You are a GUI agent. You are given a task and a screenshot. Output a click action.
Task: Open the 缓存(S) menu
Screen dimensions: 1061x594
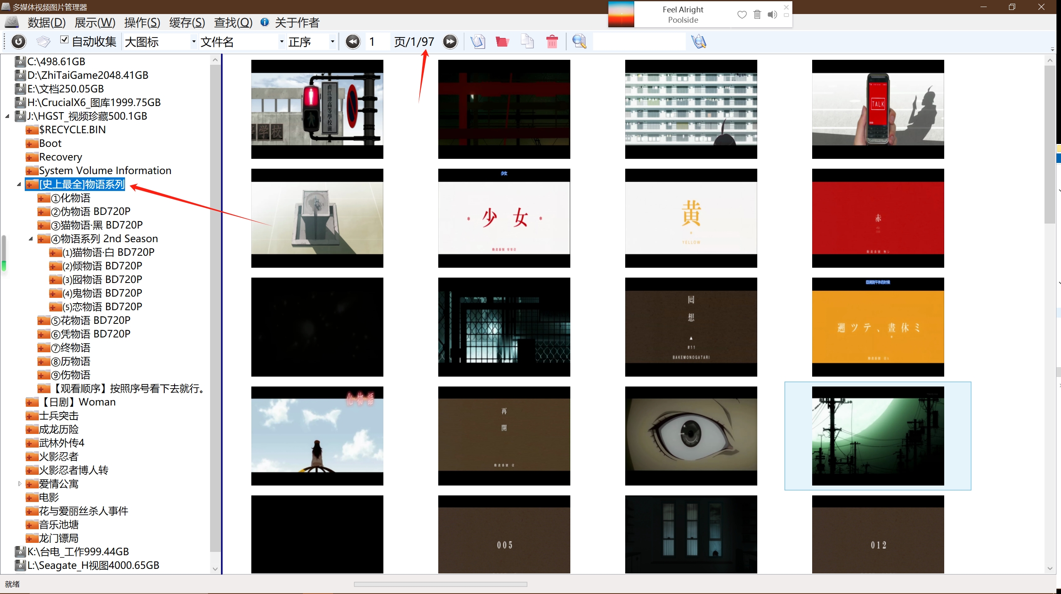[187, 22]
